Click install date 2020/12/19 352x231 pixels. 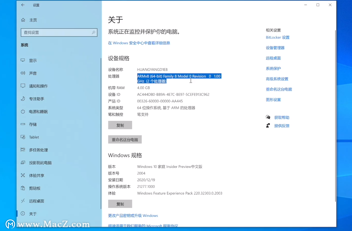(x=146, y=180)
